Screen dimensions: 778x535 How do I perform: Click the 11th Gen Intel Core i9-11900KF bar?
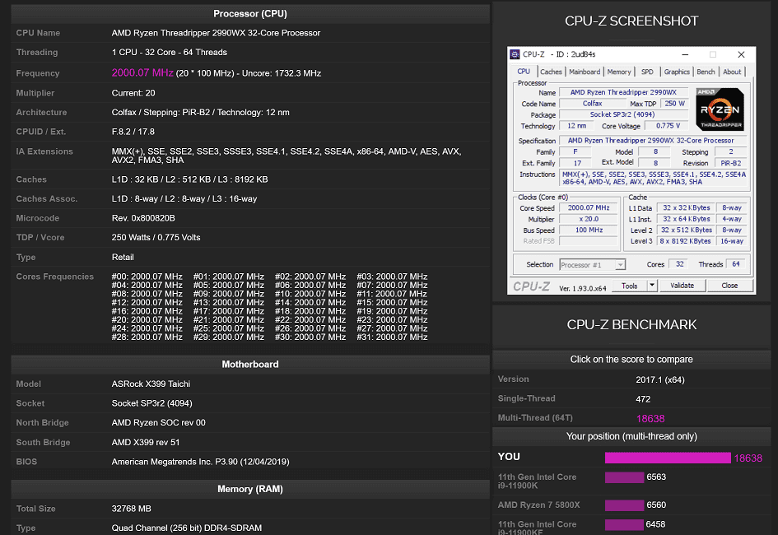click(624, 524)
